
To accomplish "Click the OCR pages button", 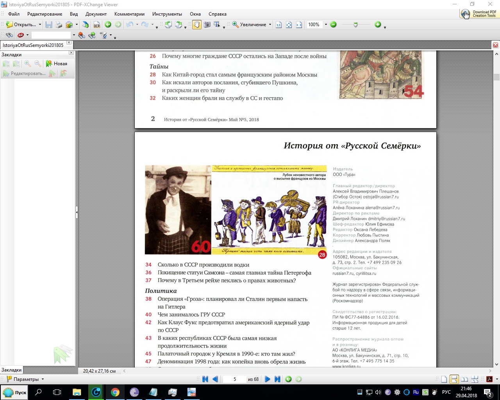I will coord(96,25).
